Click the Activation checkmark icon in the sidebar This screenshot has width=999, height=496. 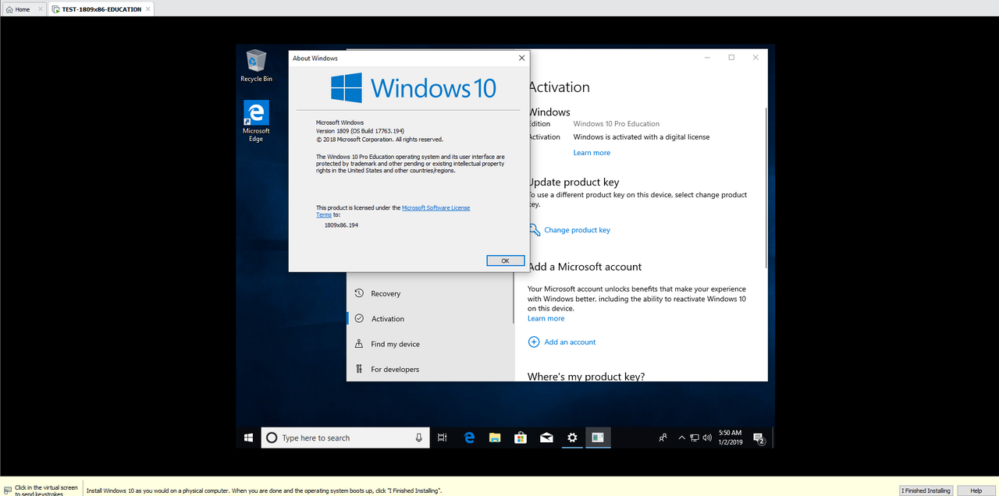(x=359, y=318)
